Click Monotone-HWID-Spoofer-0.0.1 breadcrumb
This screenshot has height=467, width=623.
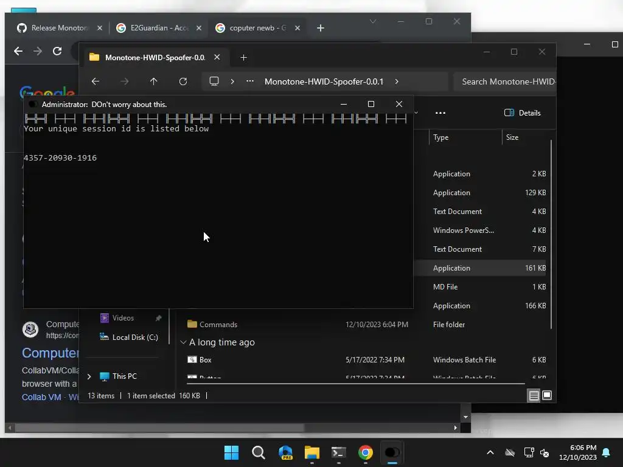(324, 82)
